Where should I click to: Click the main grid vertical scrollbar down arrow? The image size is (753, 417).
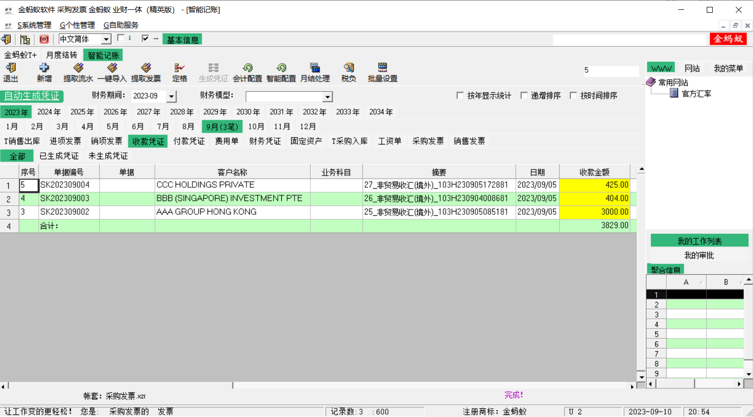[641, 377]
